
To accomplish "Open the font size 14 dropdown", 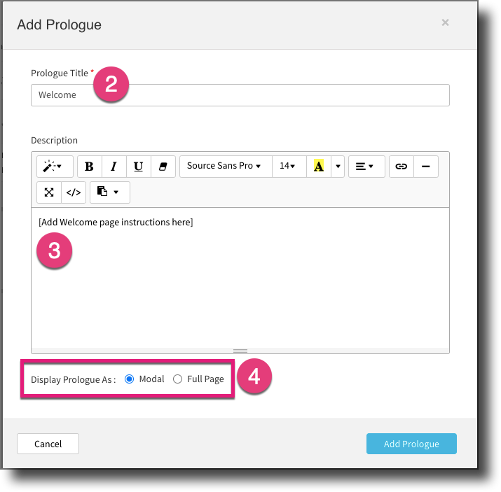I will 289,167.
